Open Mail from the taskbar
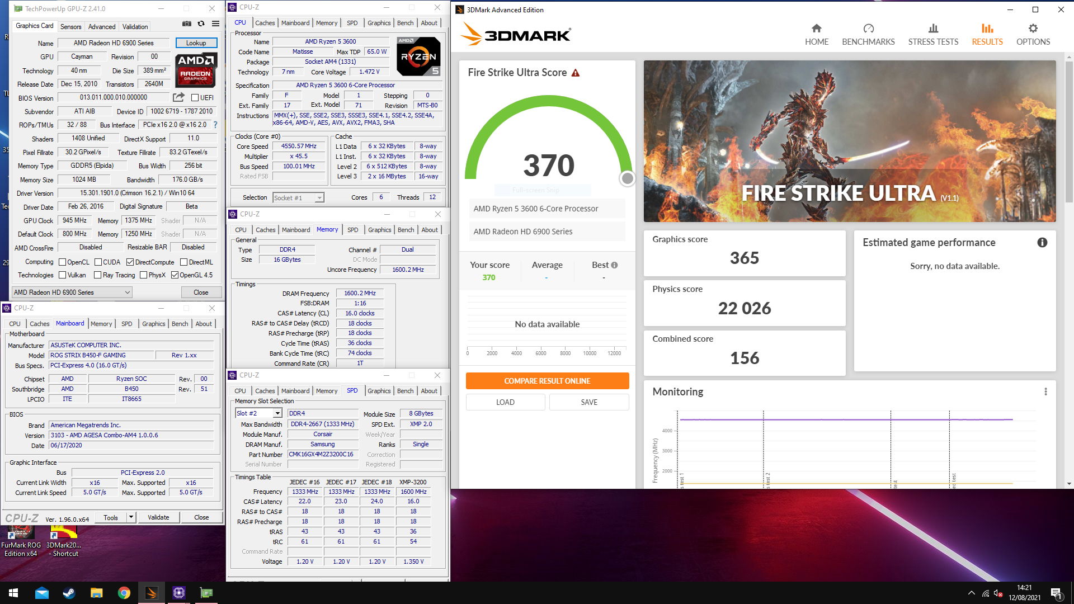The width and height of the screenshot is (1074, 604). [41, 593]
